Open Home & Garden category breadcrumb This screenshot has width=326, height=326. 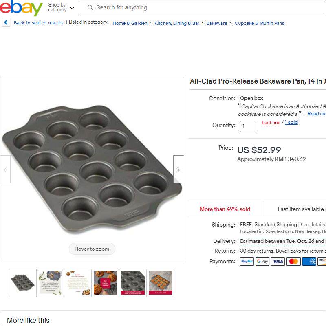coord(130,23)
